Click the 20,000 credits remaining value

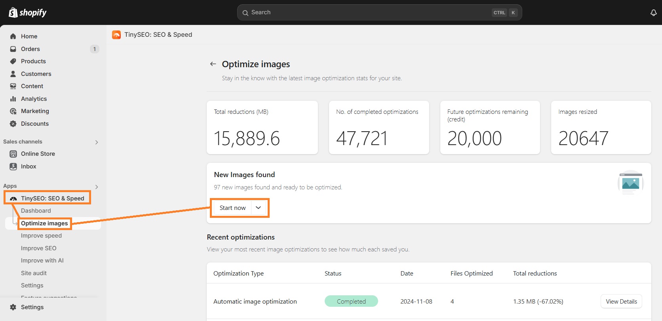pos(474,138)
